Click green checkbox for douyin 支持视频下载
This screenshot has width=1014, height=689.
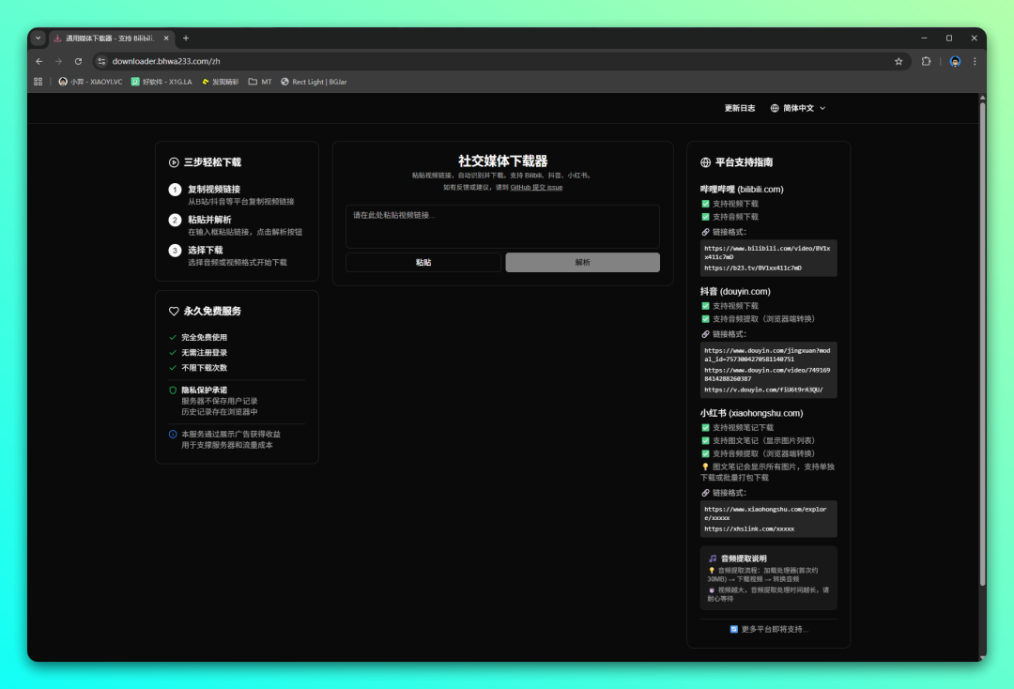(705, 306)
